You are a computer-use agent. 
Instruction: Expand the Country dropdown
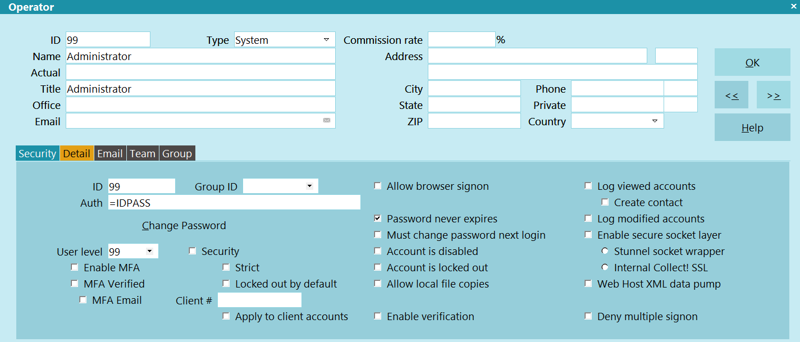(x=618, y=121)
